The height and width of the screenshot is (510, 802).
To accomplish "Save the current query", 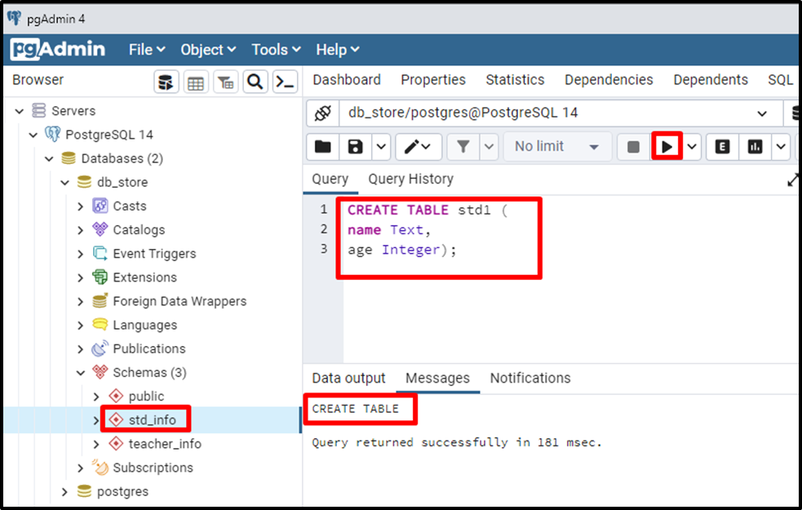I will tap(352, 146).
